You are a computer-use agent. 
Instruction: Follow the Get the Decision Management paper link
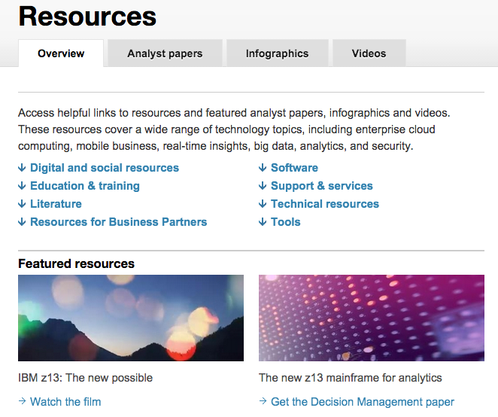(x=363, y=402)
